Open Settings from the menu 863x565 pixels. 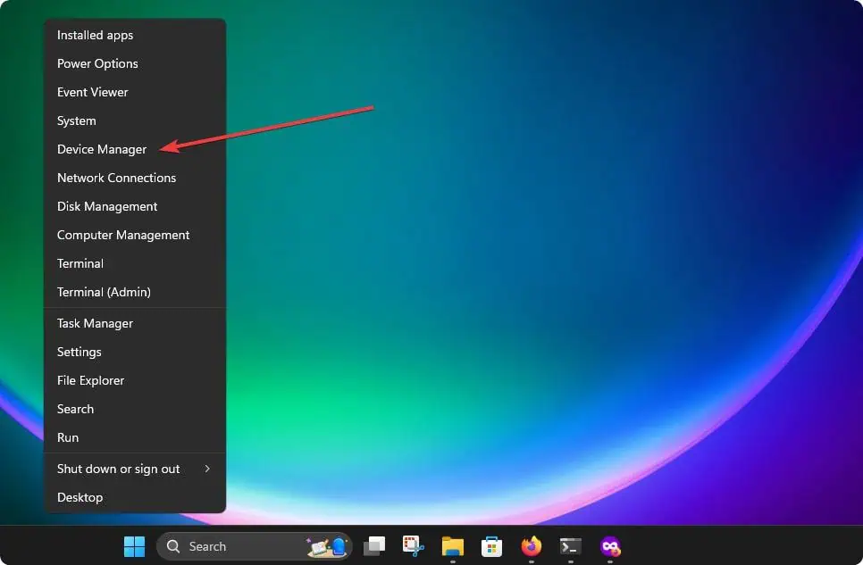click(x=135, y=352)
